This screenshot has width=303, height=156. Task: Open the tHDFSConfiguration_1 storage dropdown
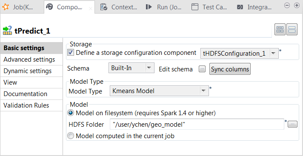tap(240, 53)
